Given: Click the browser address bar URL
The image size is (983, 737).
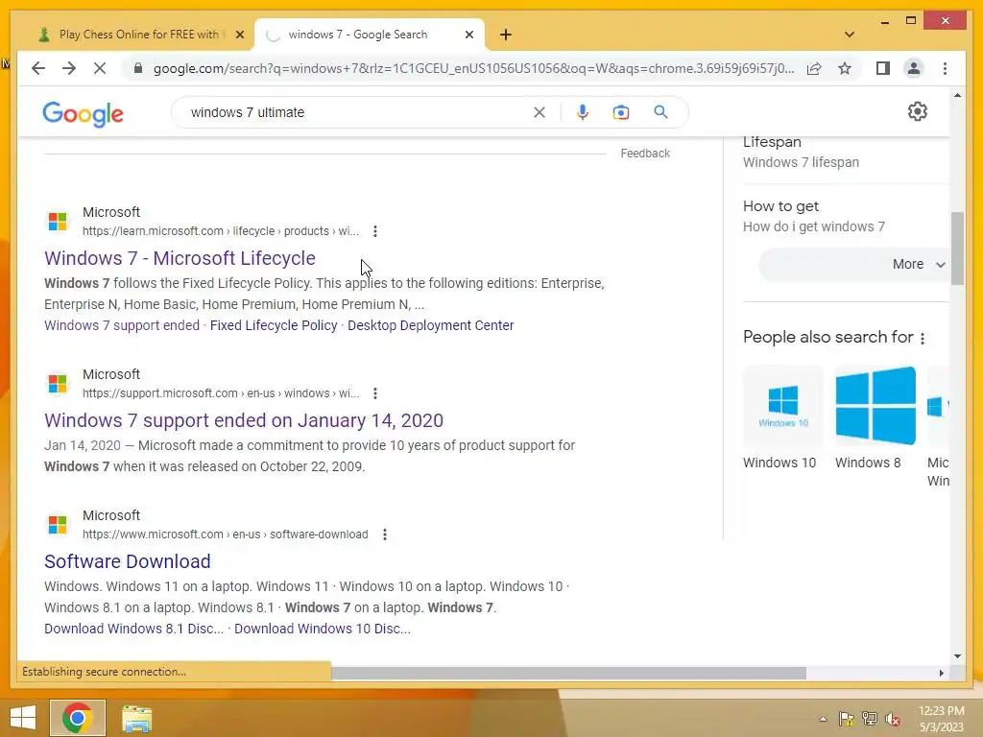Looking at the screenshot, I should (473, 68).
